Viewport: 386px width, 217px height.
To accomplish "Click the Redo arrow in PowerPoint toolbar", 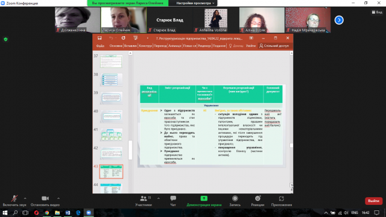I will coord(123,38).
